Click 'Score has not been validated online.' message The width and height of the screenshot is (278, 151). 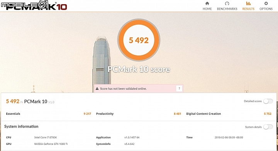point(123,89)
